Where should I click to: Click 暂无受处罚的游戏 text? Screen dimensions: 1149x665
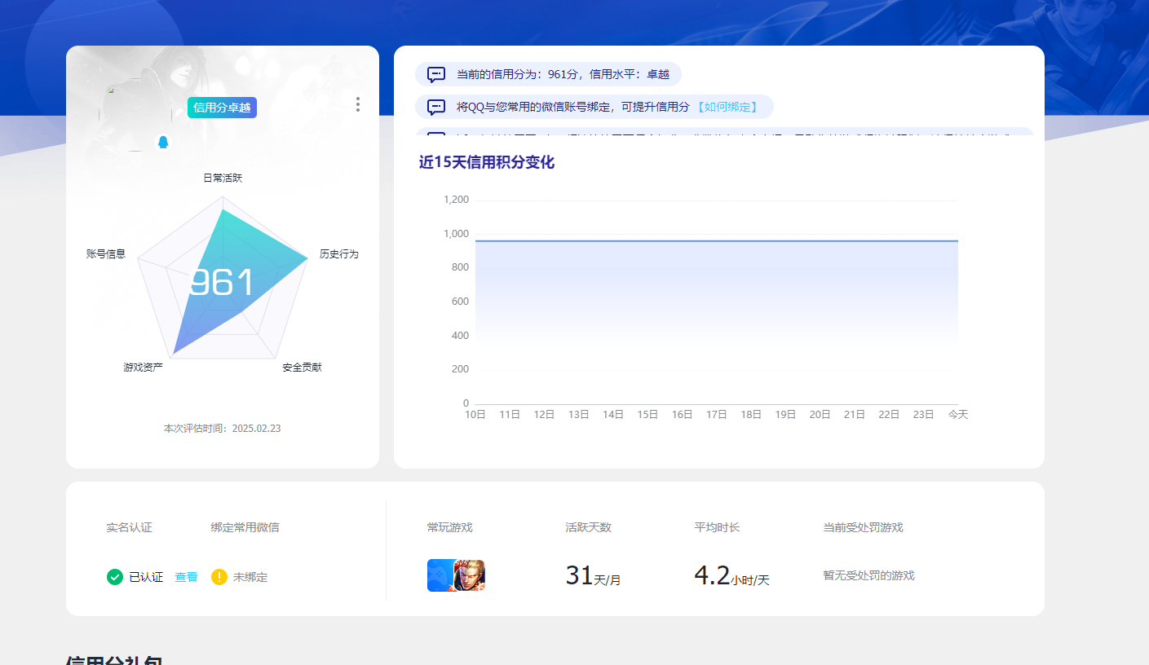click(x=869, y=575)
